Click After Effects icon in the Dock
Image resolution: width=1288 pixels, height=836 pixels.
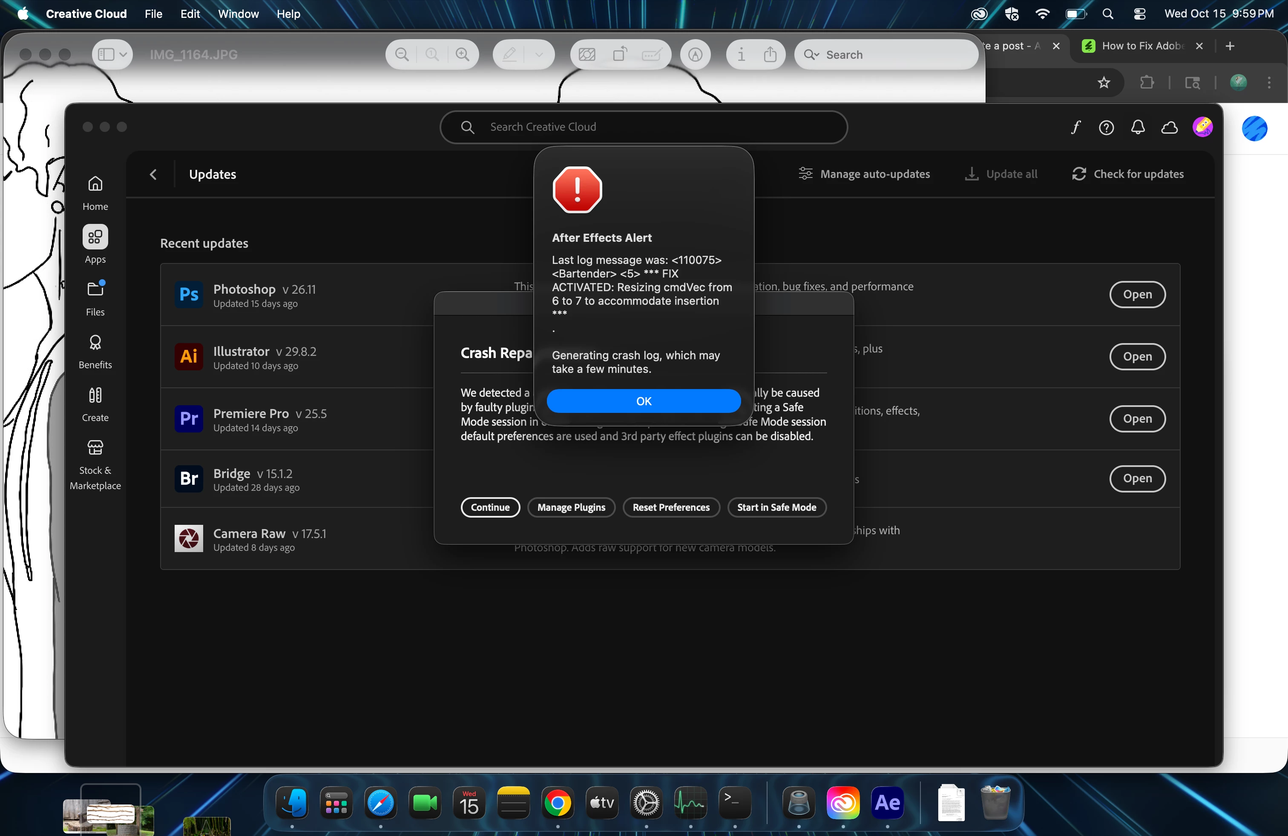888,803
